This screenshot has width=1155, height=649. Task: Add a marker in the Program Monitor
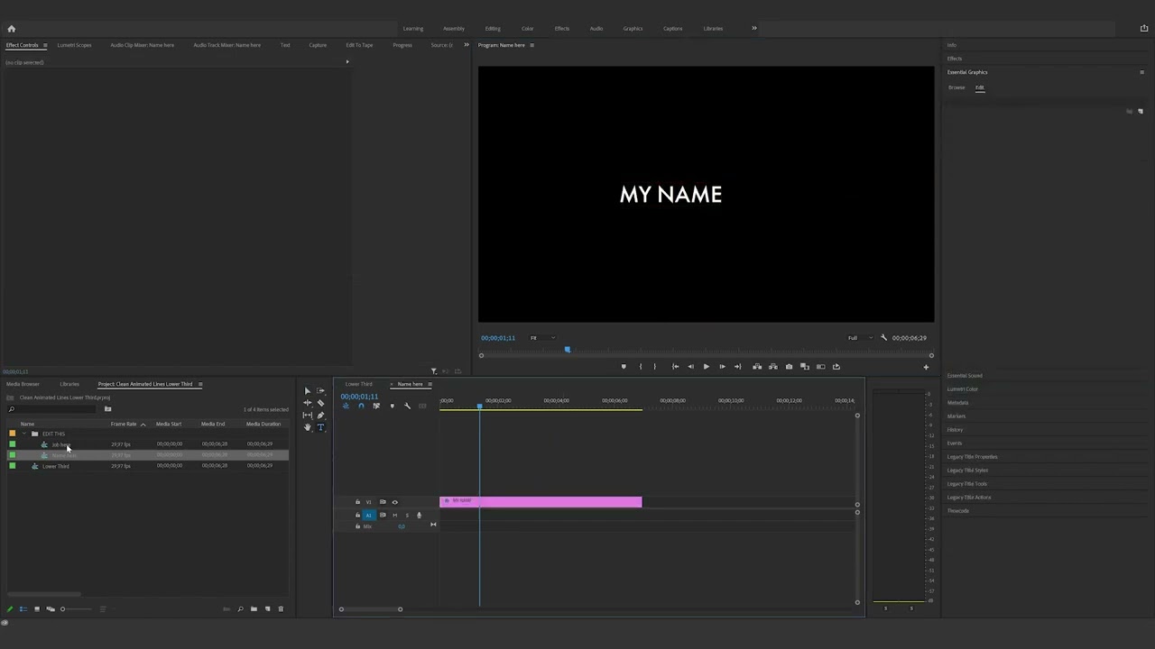623,367
